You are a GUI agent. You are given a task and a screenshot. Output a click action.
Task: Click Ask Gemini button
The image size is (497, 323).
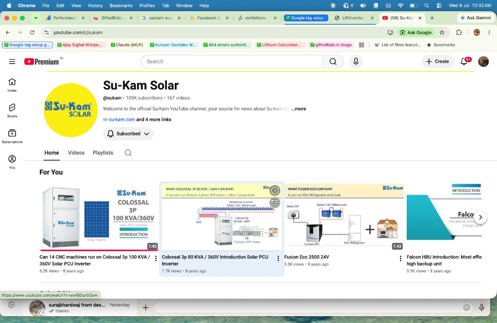click(475, 18)
